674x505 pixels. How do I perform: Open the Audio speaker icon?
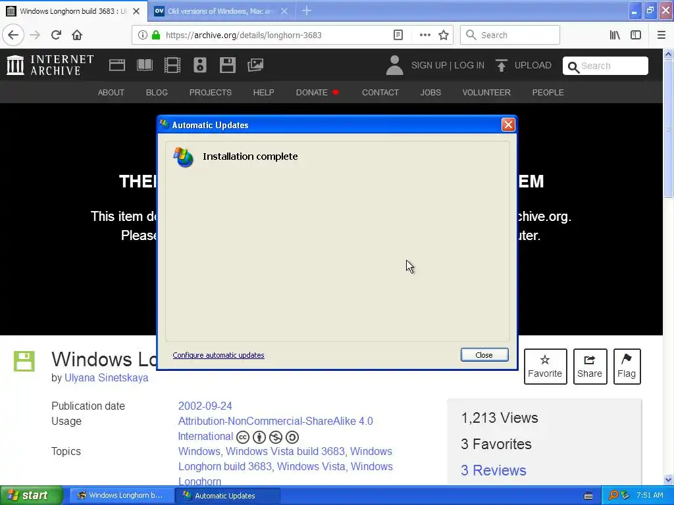click(x=200, y=65)
